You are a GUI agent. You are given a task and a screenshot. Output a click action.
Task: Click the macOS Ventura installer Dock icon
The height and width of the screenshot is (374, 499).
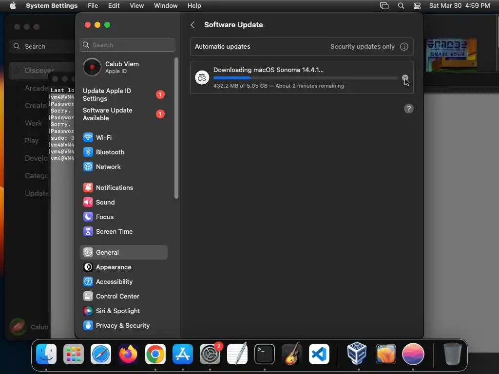point(386,354)
